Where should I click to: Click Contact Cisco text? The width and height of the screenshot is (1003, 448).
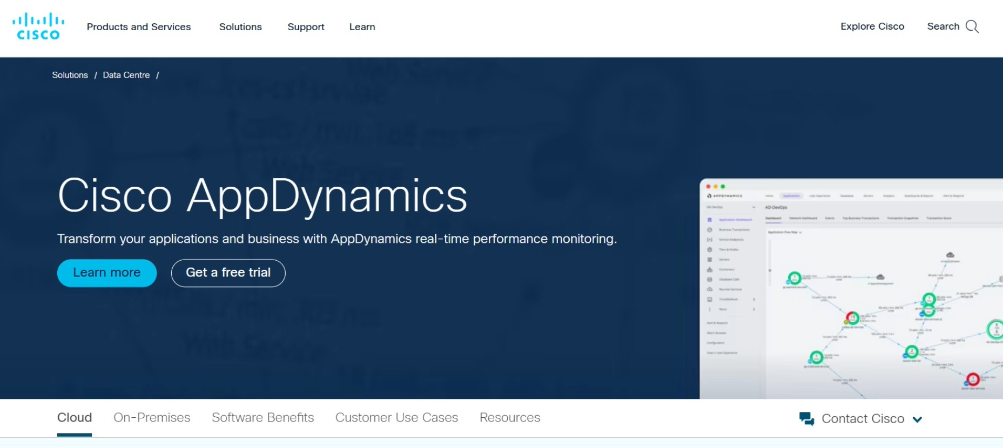863,419
